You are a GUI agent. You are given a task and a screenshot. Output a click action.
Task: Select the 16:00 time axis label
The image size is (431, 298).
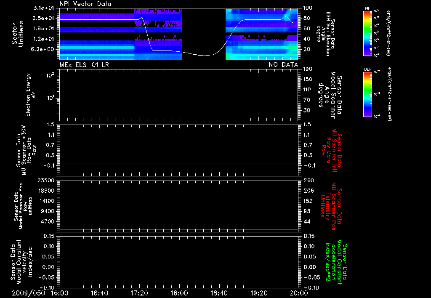pos(60,293)
